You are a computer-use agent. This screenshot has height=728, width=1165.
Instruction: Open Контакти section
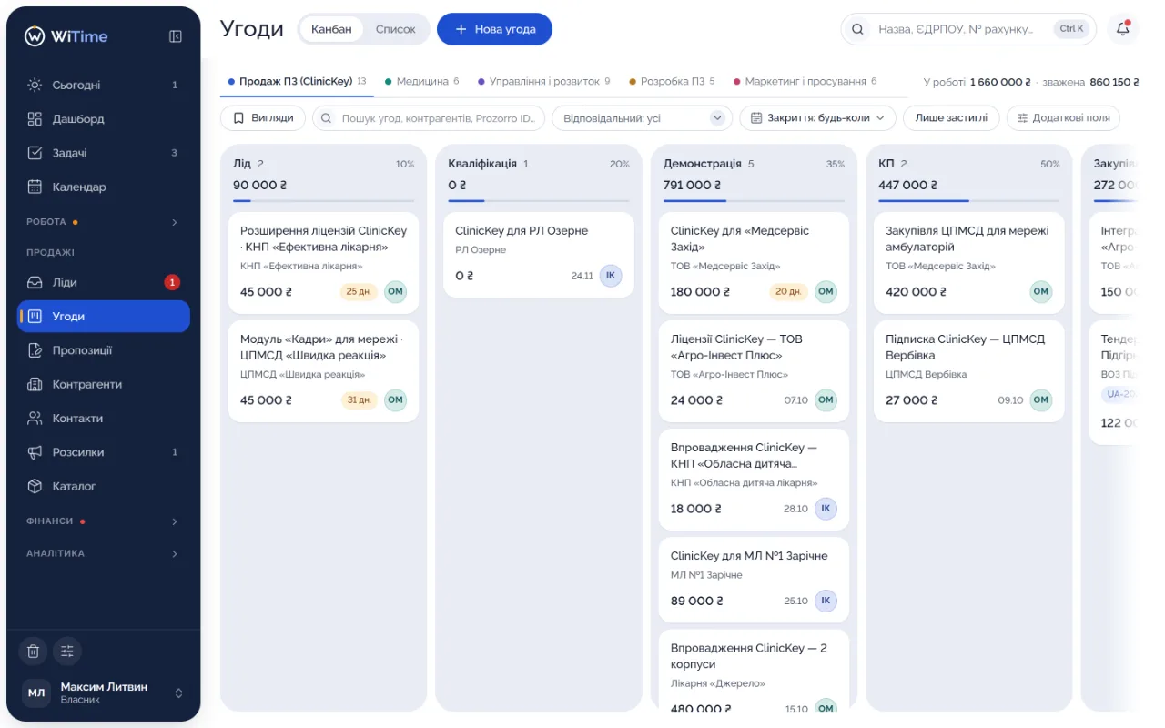[104, 419]
